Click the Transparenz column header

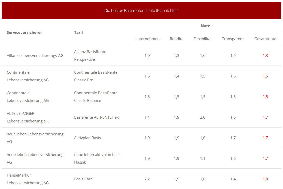pos(233,39)
